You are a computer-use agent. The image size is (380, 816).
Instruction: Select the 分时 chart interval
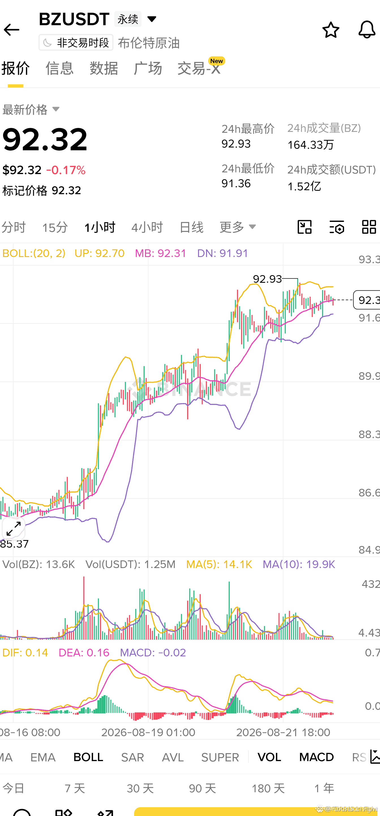coord(13,228)
